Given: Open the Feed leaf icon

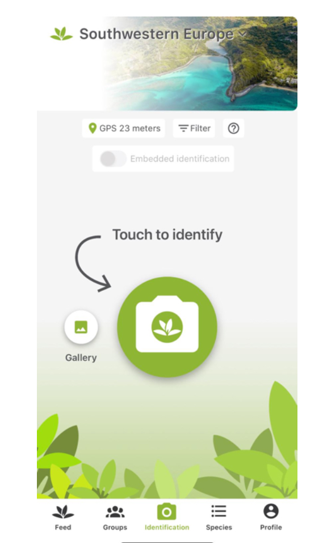Looking at the screenshot, I should [63, 512].
